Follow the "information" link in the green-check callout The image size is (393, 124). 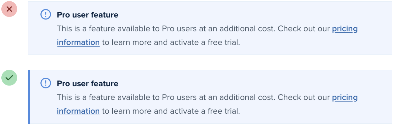(x=78, y=111)
